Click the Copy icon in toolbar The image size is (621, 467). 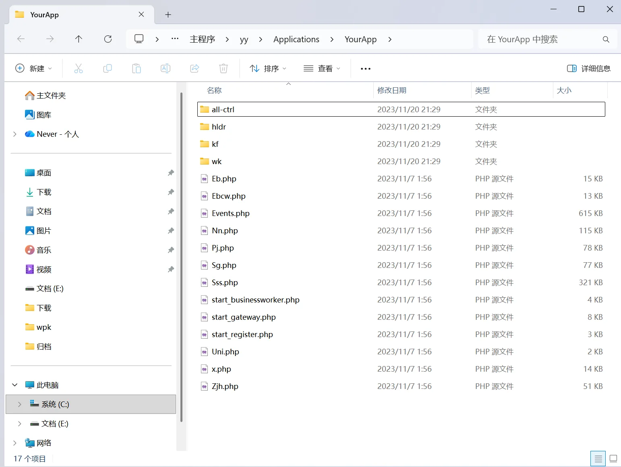tap(108, 68)
